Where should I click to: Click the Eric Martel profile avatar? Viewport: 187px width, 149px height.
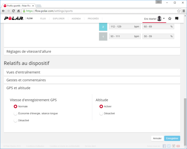(159, 19)
